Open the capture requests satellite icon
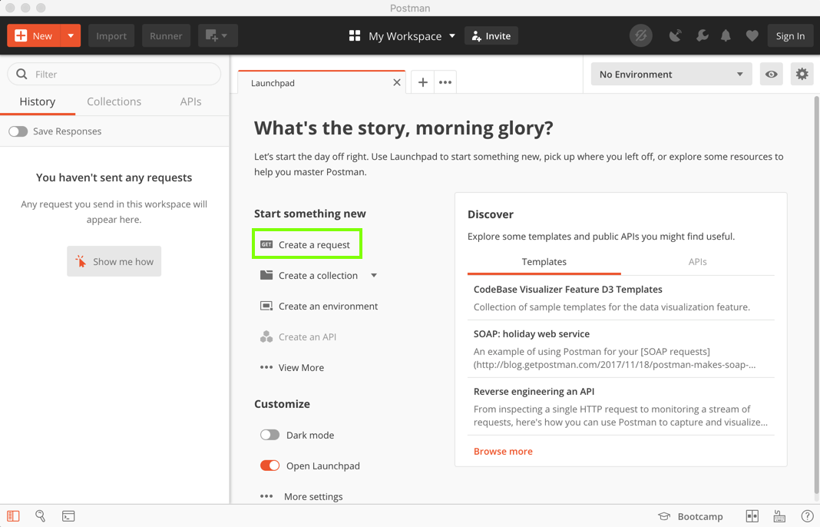The height and width of the screenshot is (527, 820). pos(675,35)
